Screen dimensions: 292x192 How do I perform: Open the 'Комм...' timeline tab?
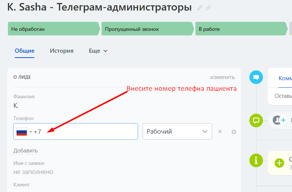(x=285, y=78)
